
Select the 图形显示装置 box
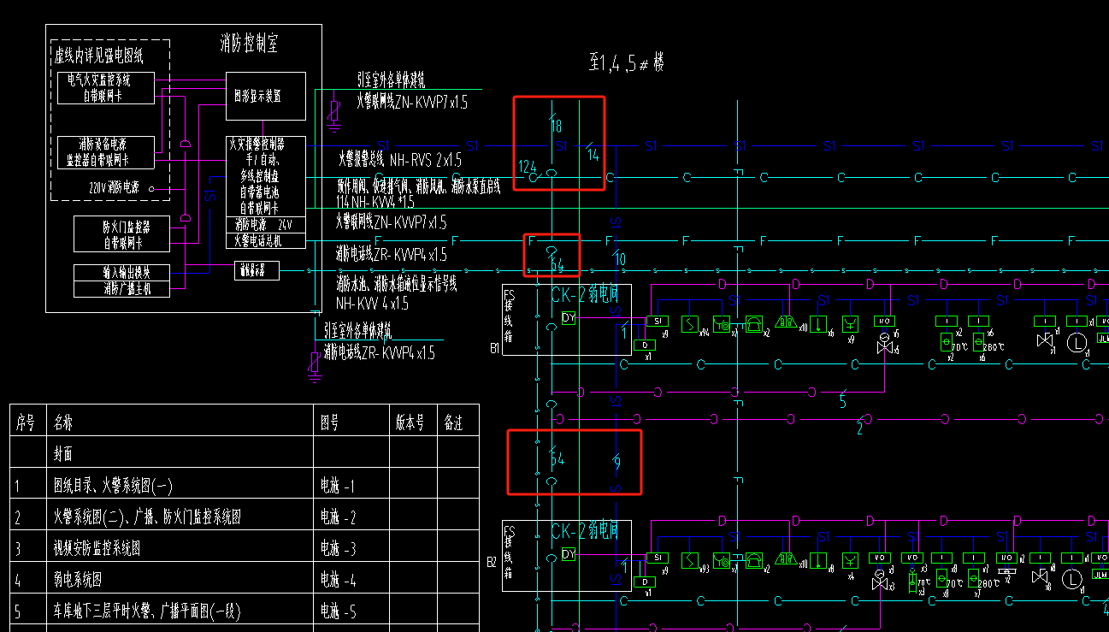(x=266, y=96)
